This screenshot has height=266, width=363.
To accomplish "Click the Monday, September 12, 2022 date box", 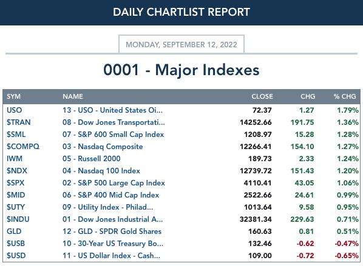I will click(x=181, y=44).
